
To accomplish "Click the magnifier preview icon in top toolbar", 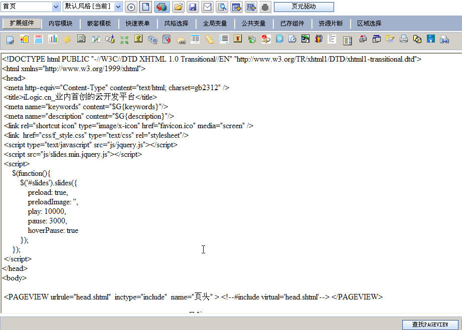I will coord(222,7).
